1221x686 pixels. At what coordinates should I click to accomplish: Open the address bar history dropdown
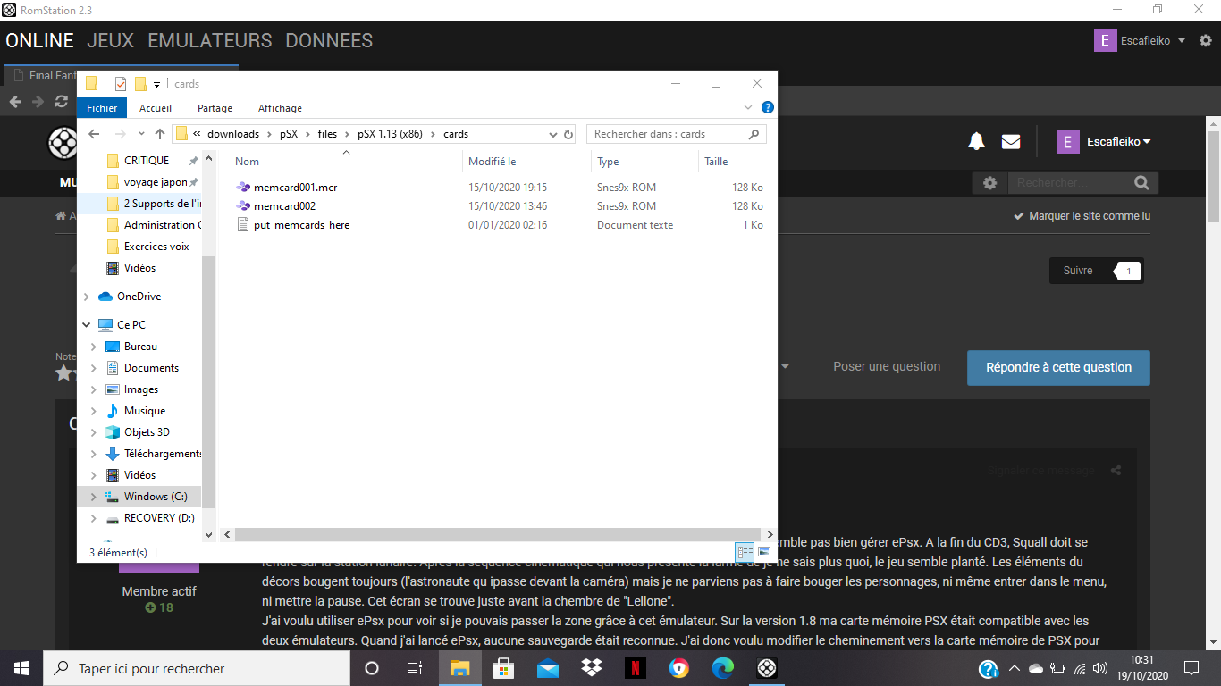(552, 134)
